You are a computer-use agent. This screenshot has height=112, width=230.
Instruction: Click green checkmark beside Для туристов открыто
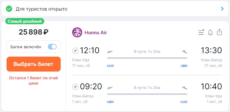[9, 9]
